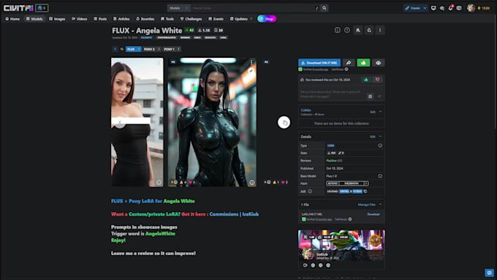Screen dimensions: 497x280
Task: Collapse the Celebs collection section
Action: coord(380,112)
